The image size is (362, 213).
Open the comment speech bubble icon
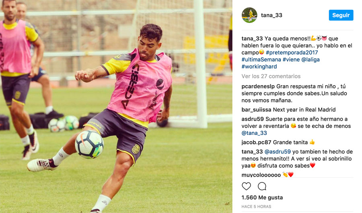pos(262,186)
